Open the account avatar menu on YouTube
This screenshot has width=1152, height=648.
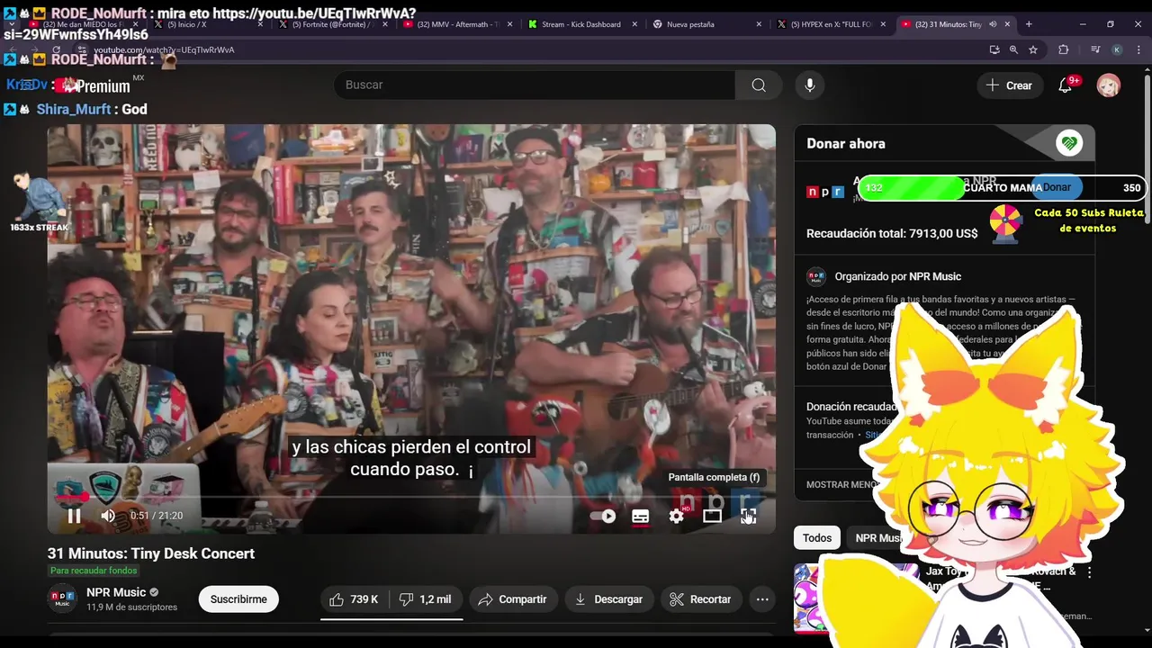(1109, 85)
